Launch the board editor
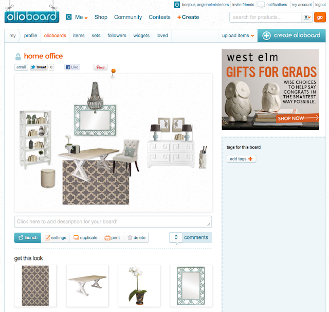Viewport: 329px width, 312px height. [27, 238]
